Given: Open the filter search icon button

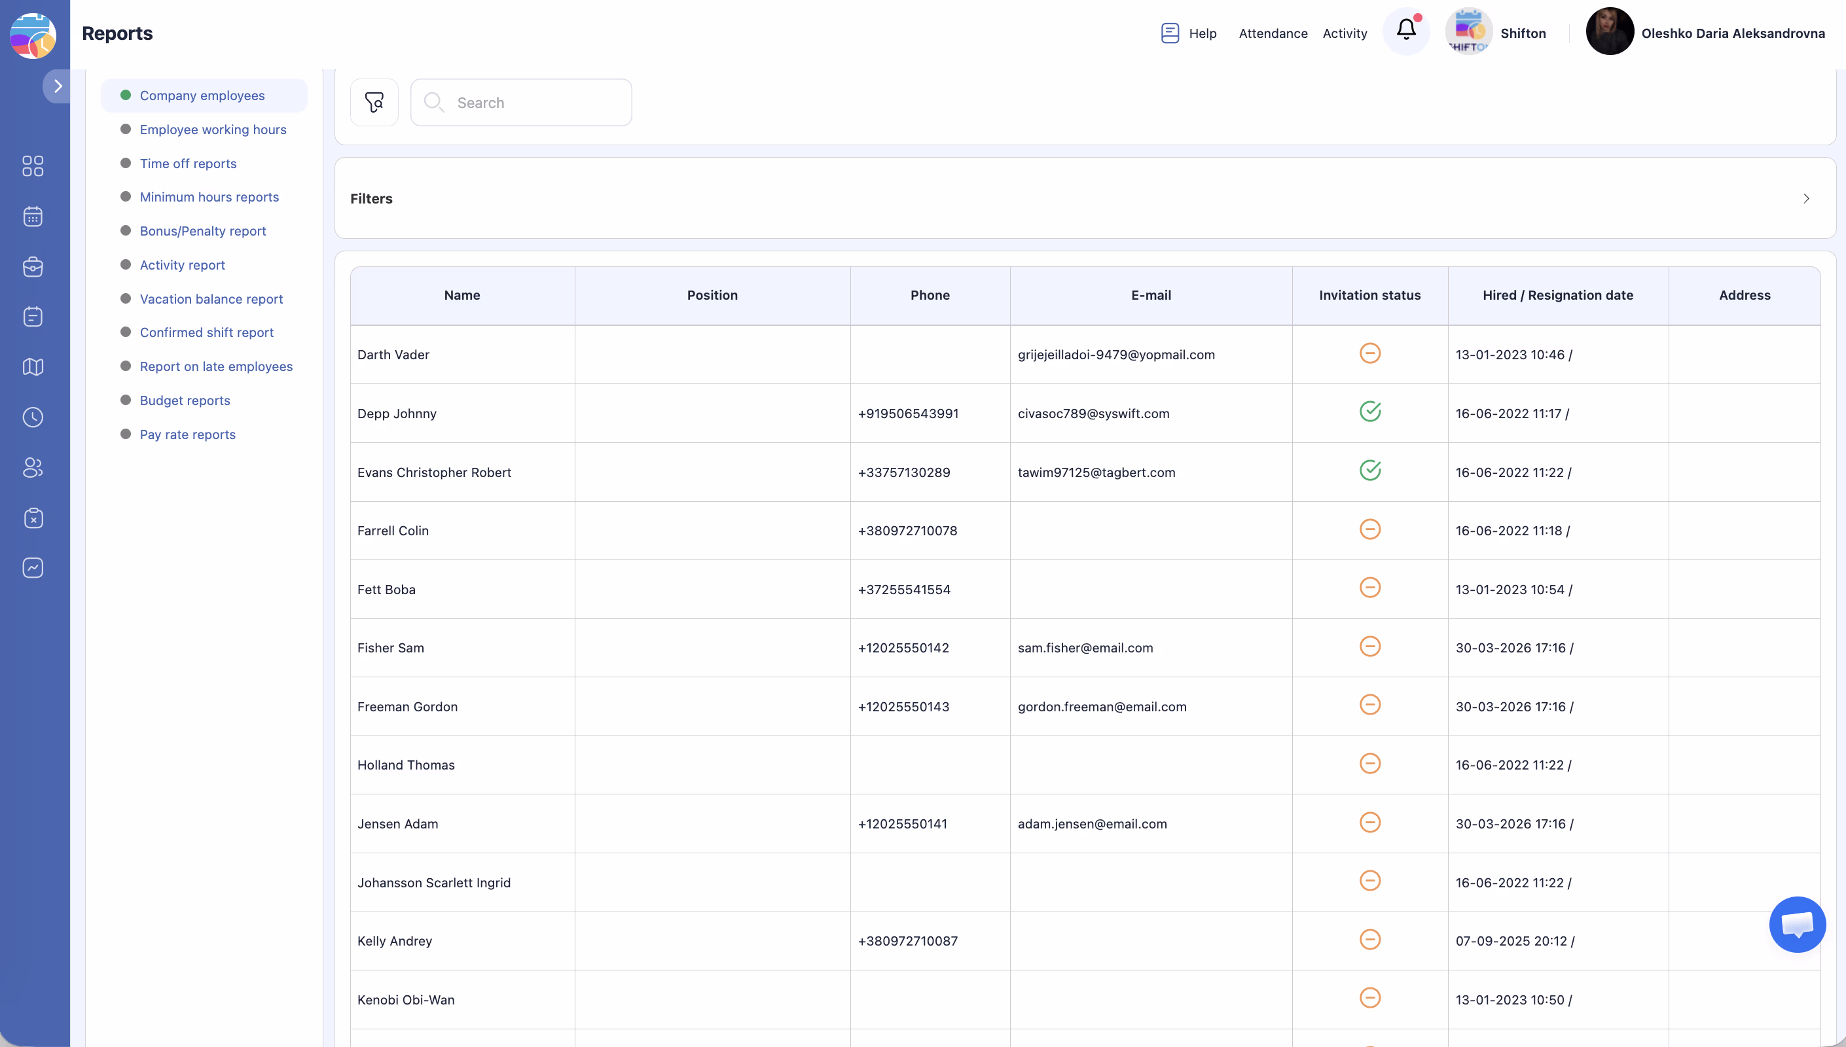Looking at the screenshot, I should (x=374, y=102).
